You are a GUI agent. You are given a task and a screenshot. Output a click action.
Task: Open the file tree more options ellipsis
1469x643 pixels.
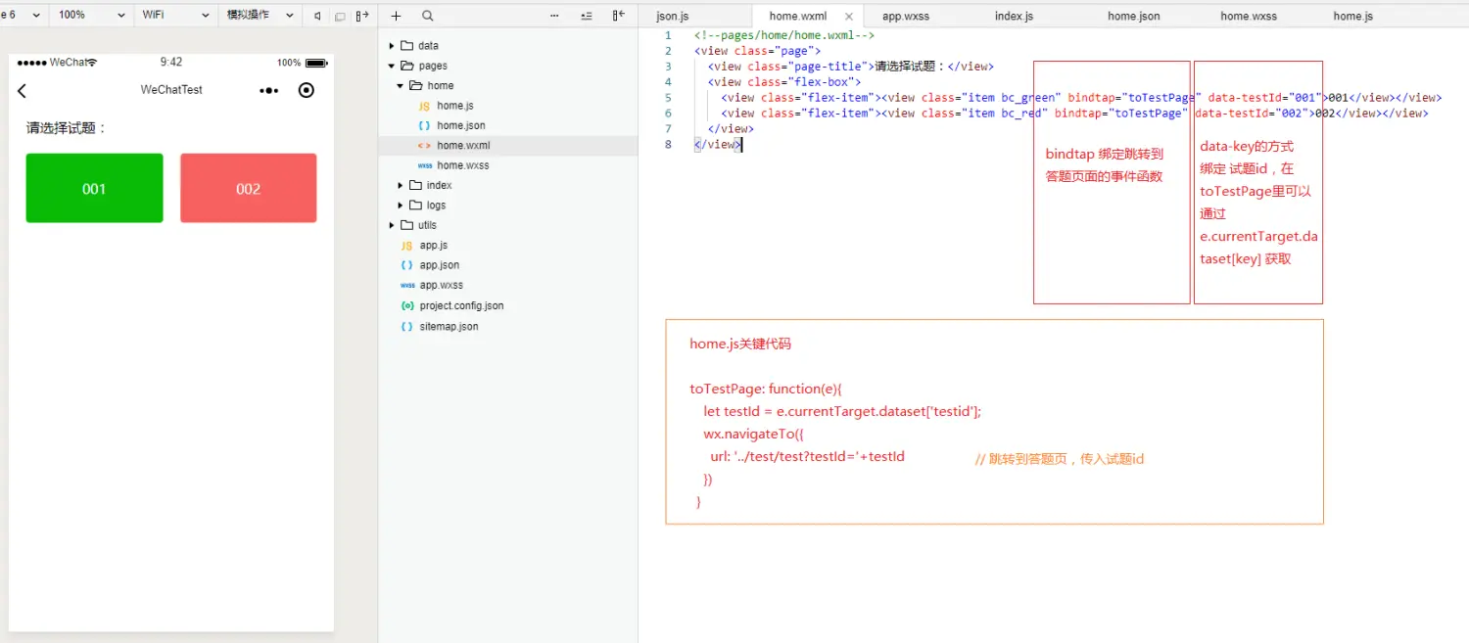[x=555, y=16]
